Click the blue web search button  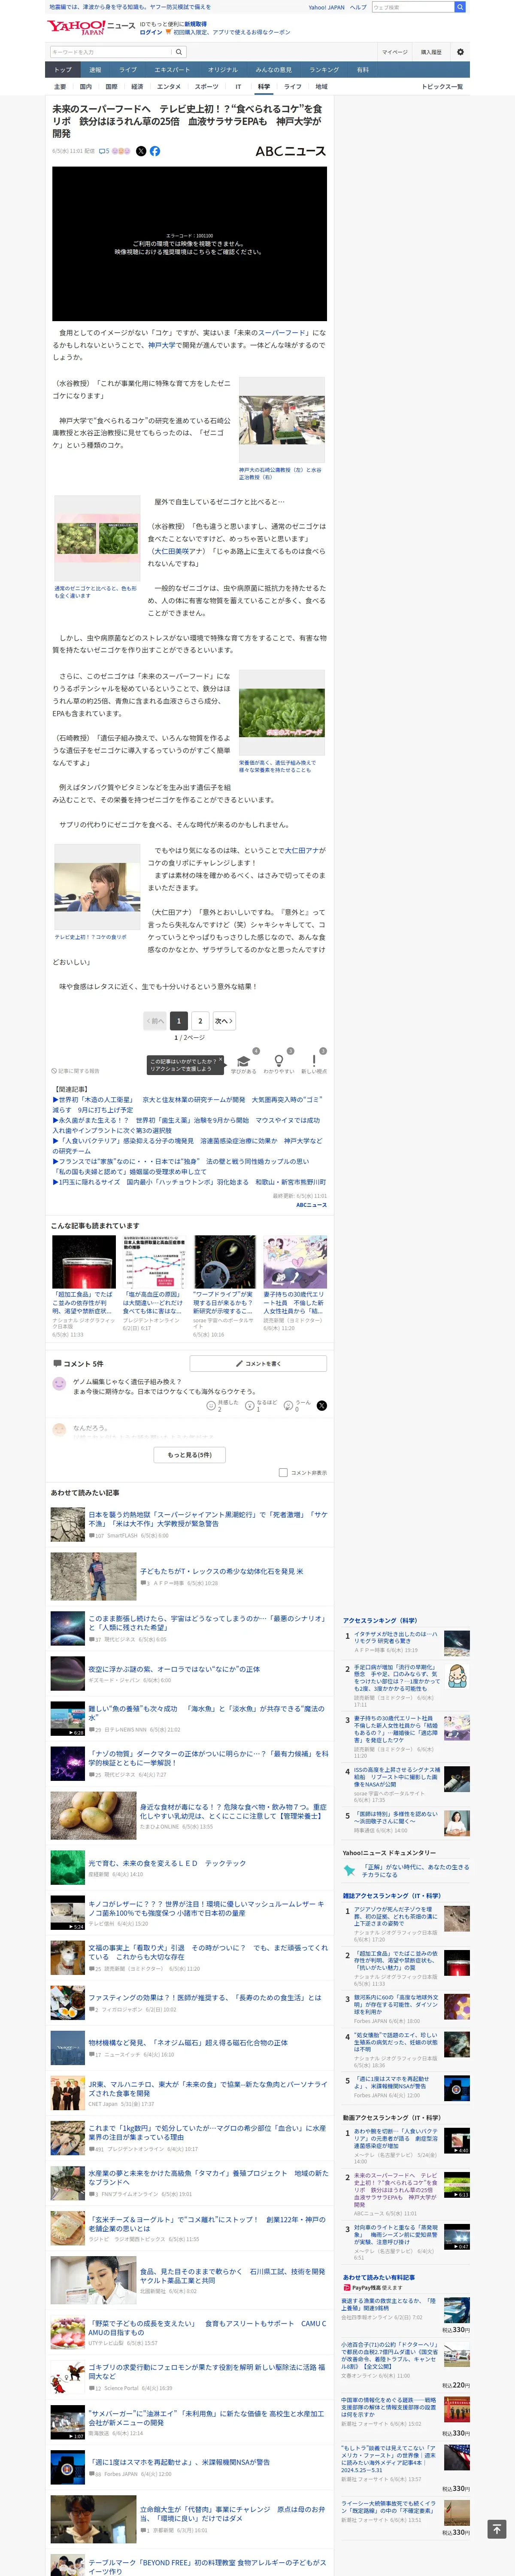click(460, 7)
